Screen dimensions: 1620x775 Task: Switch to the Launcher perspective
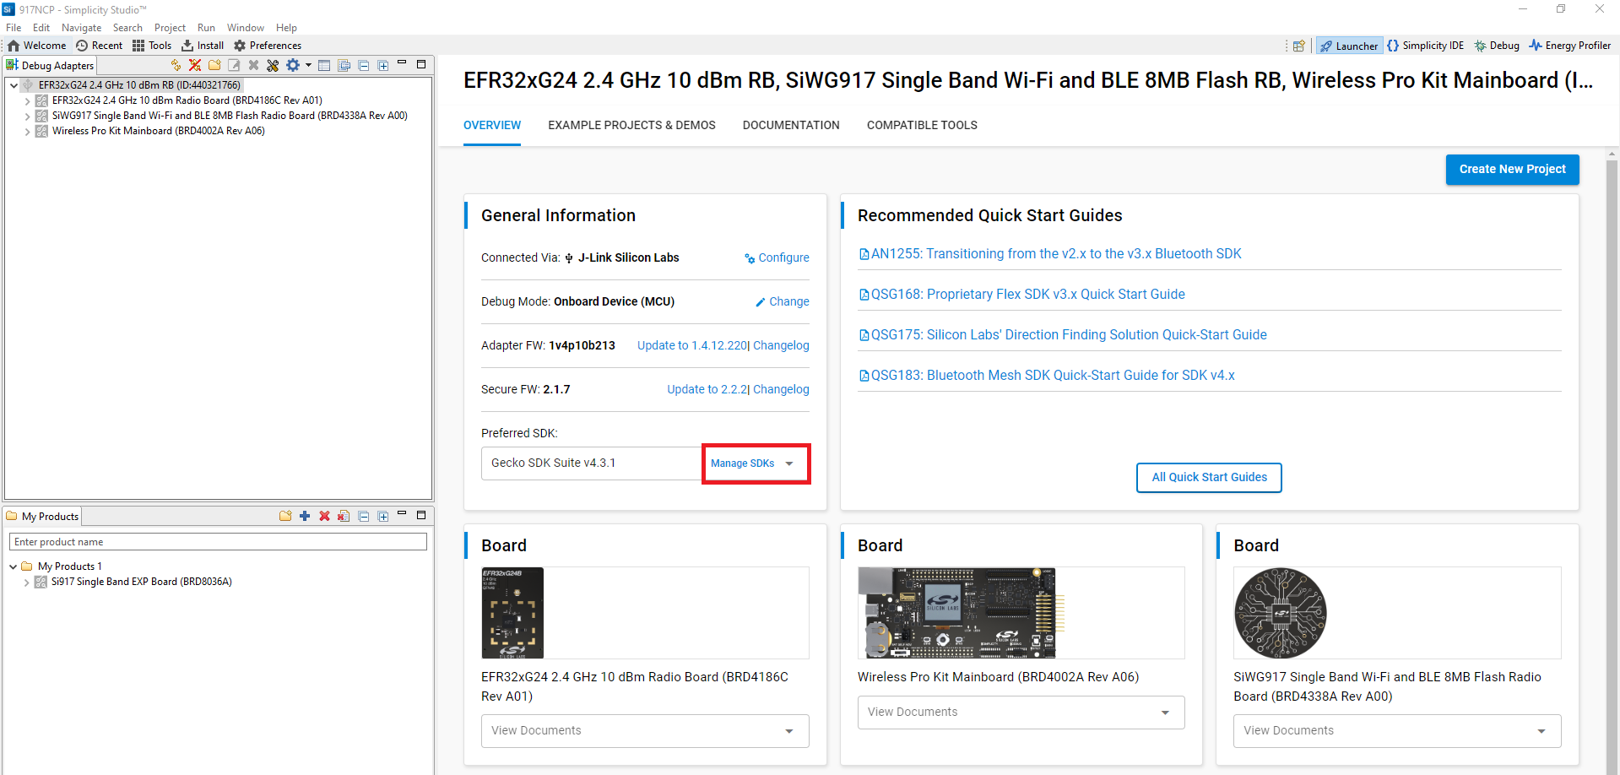click(x=1349, y=46)
